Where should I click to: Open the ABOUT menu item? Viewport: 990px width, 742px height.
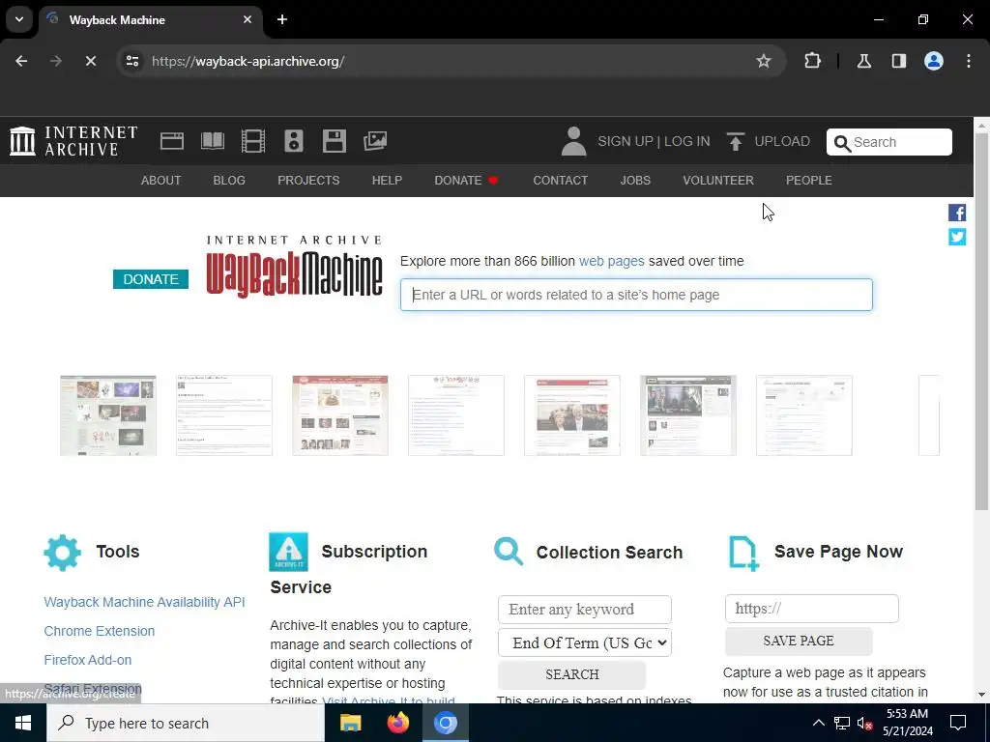pos(161,181)
